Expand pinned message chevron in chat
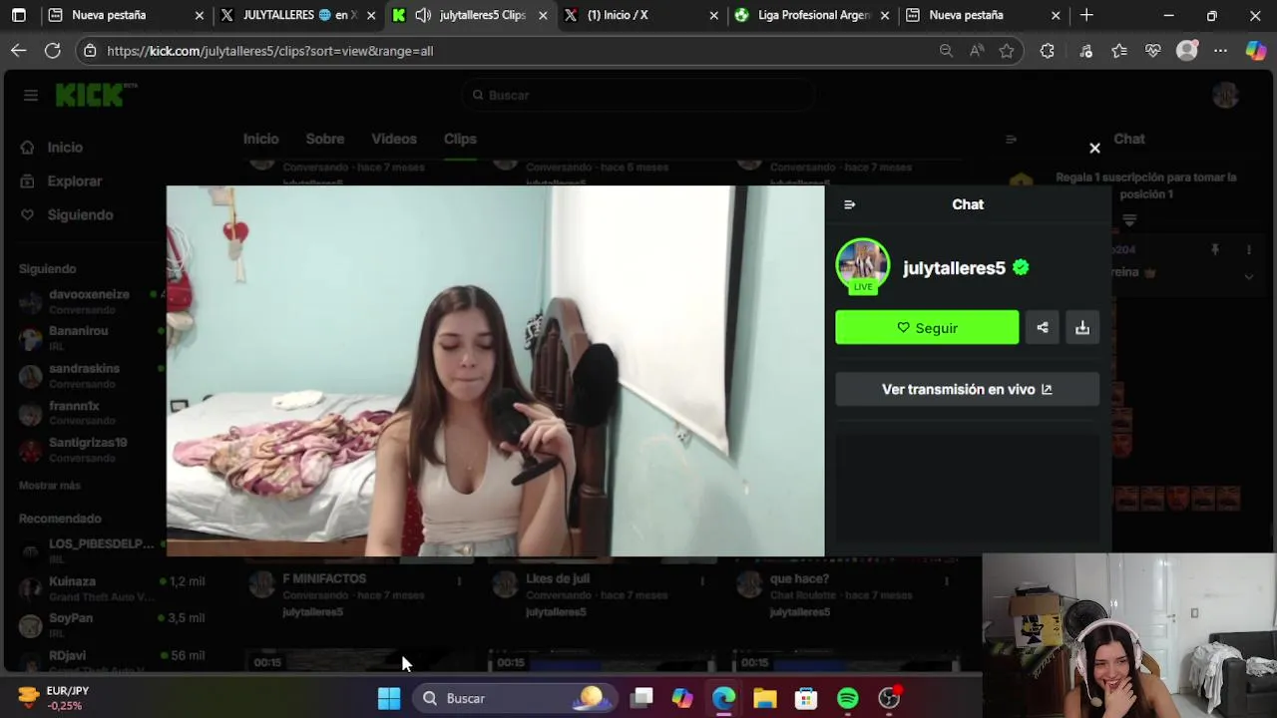Screen dimensions: 1277x718 1248,276
